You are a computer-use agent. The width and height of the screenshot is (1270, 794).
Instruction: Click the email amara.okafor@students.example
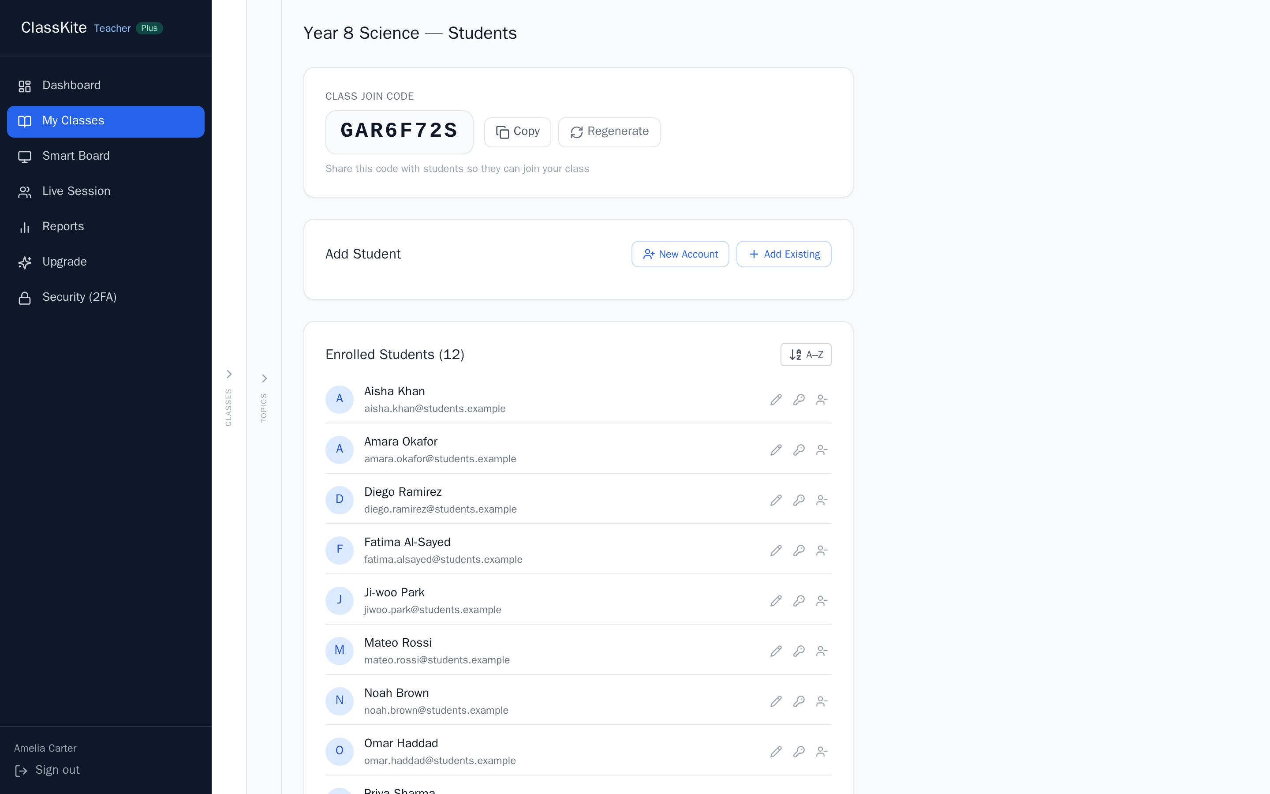pyautogui.click(x=440, y=459)
